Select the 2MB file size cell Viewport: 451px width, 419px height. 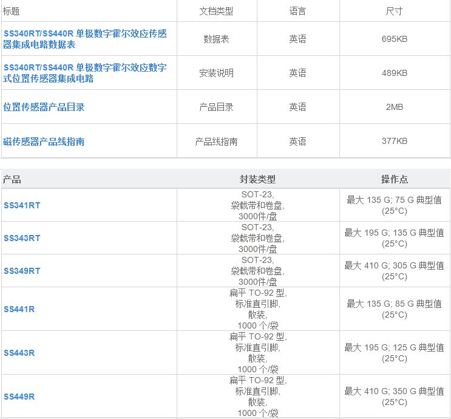[x=394, y=107]
